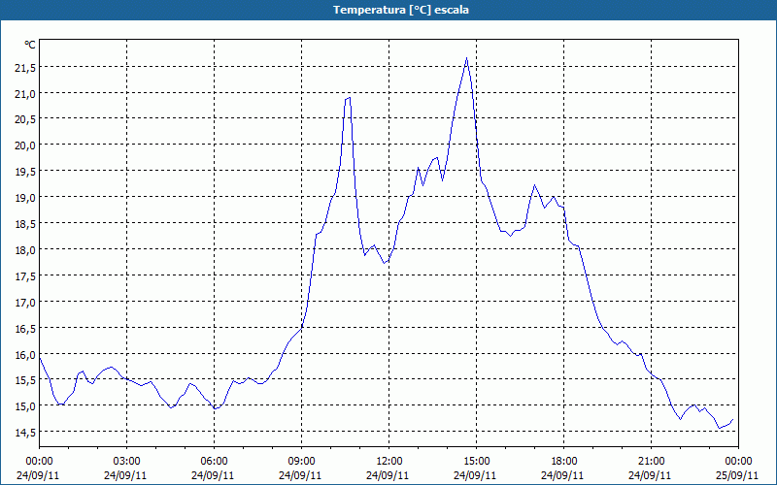
Task: Click the highest temperature peak near 15:00
Action: (x=466, y=58)
